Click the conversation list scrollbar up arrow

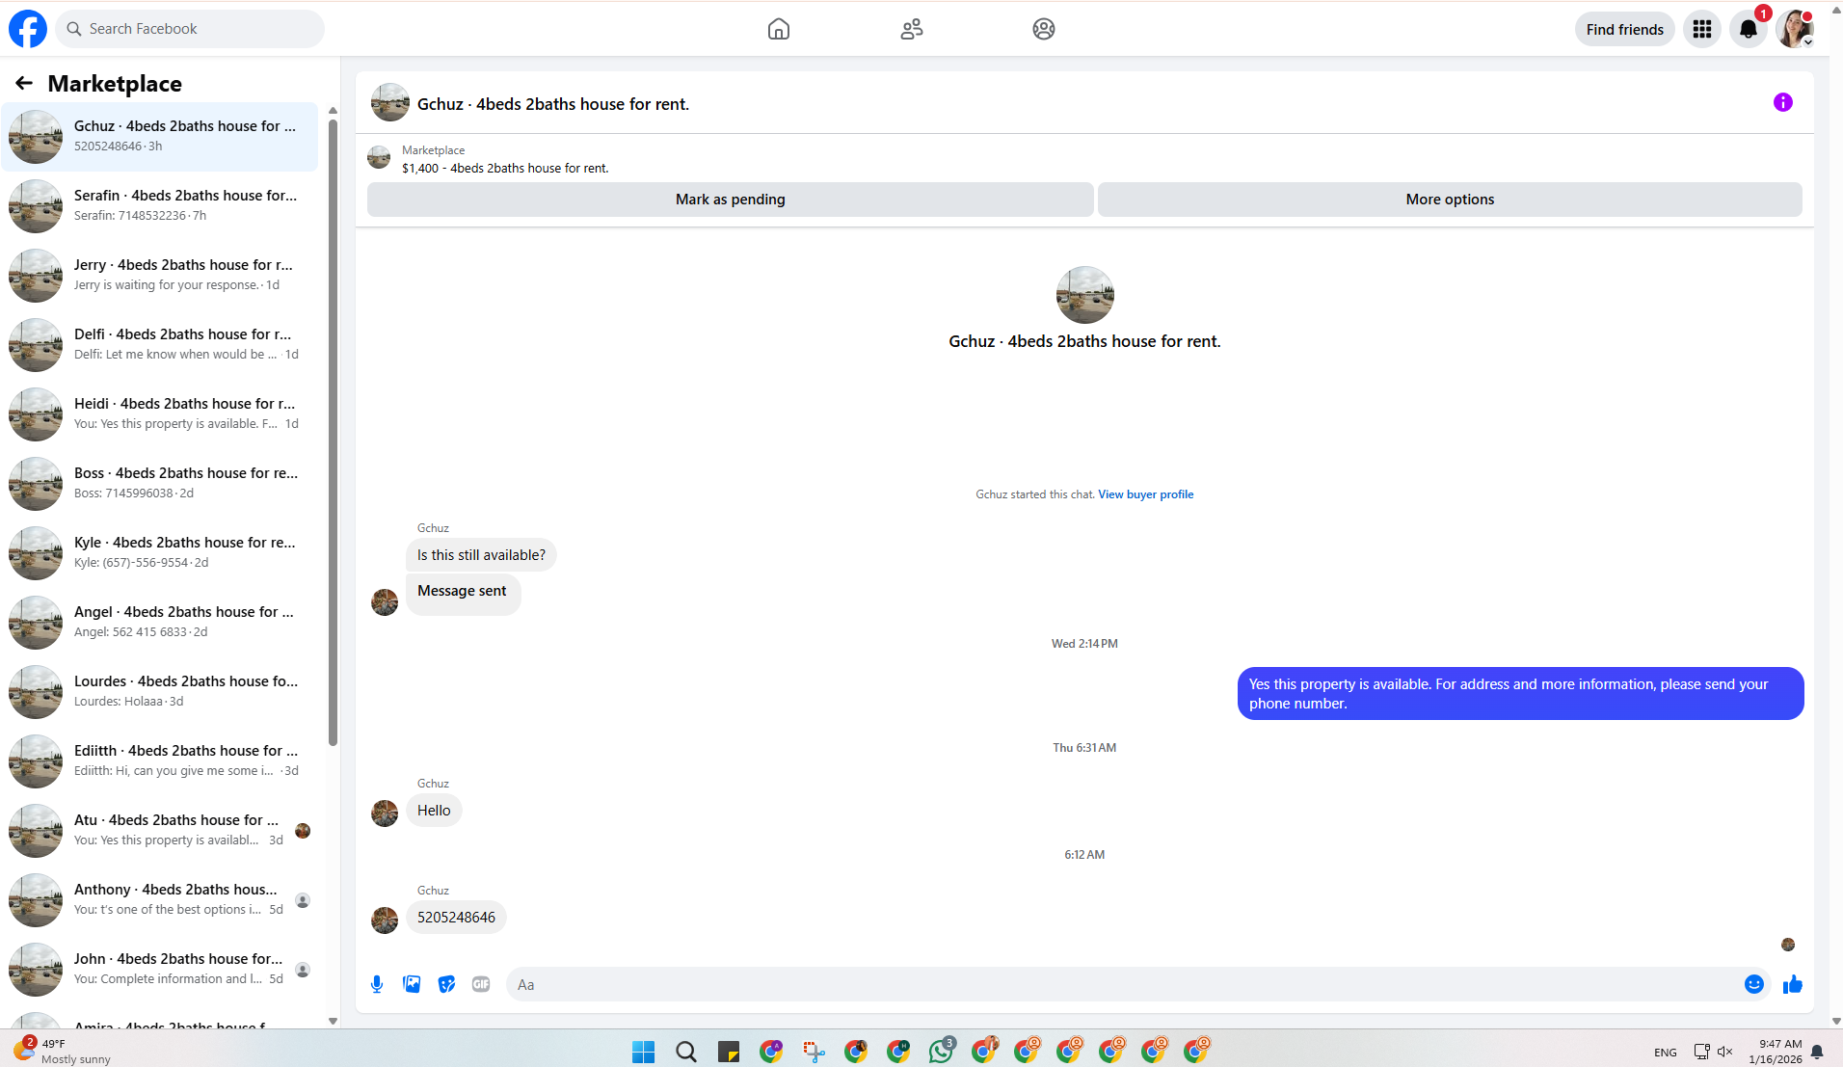coord(333,111)
